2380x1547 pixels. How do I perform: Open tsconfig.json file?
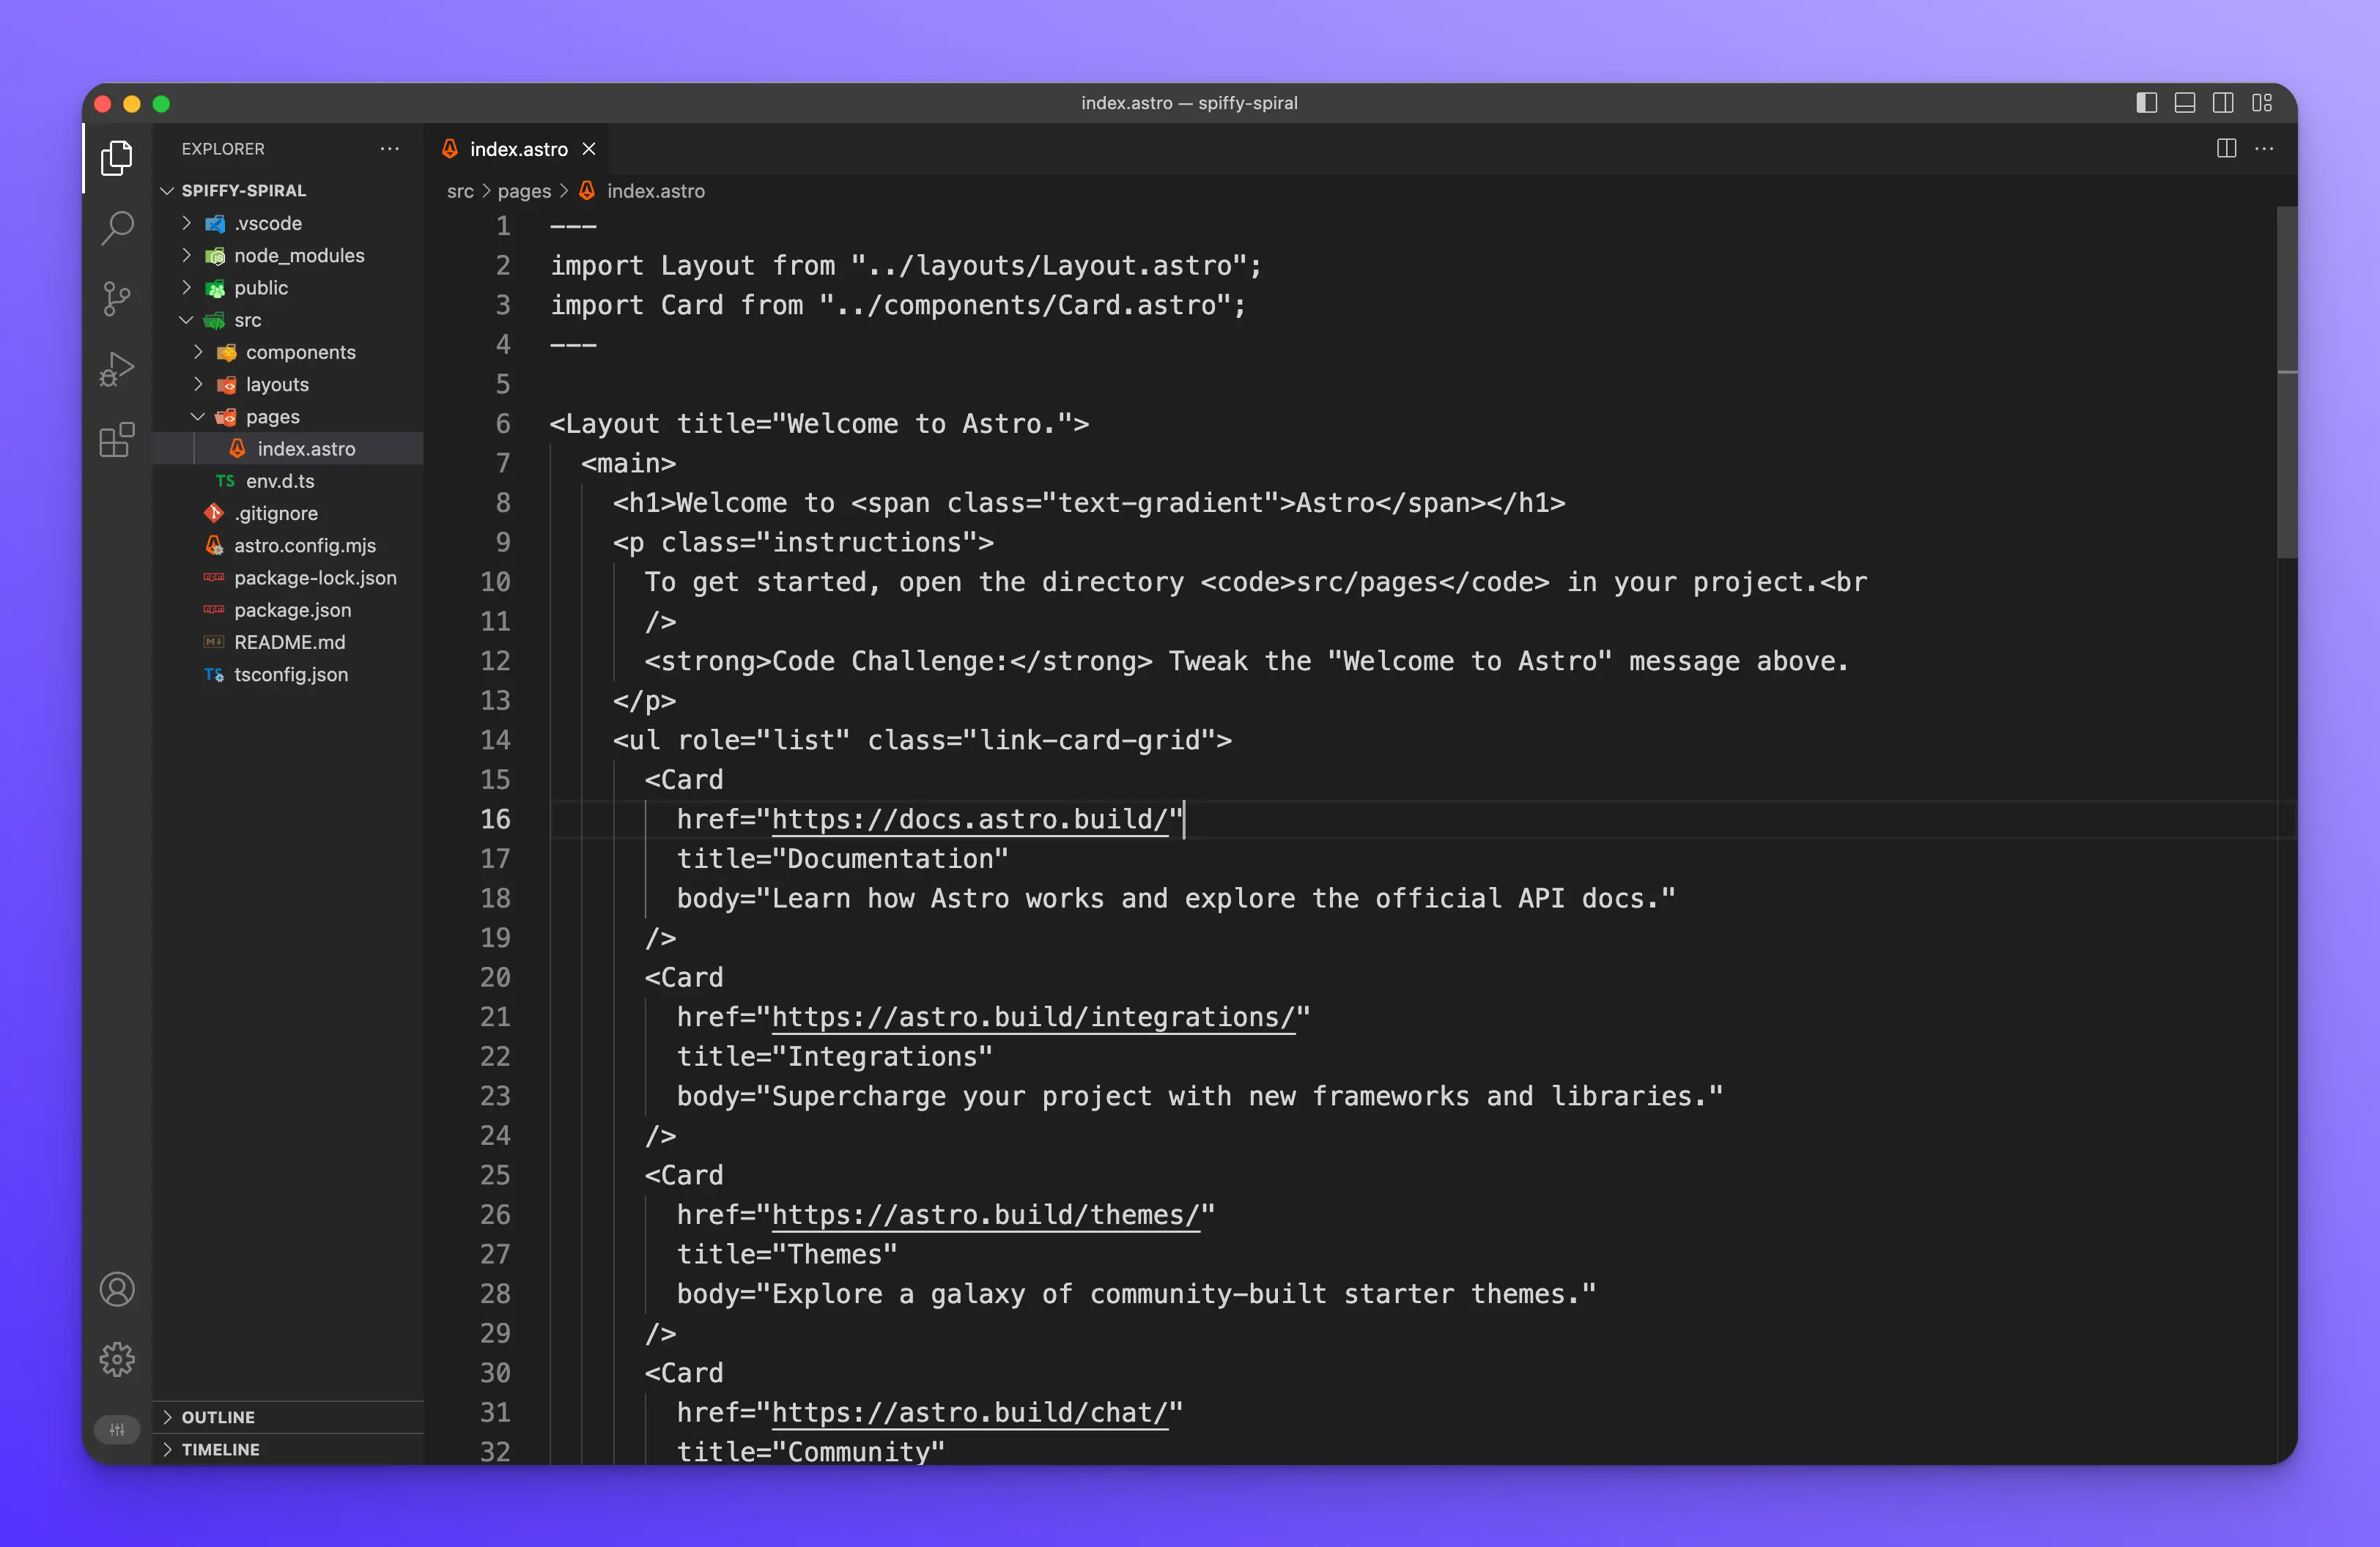click(288, 675)
